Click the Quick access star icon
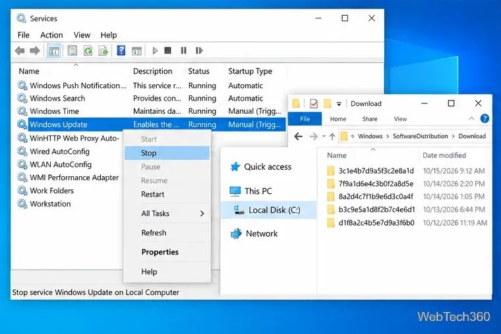Image resolution: width=501 pixels, height=334 pixels. pos(235,166)
